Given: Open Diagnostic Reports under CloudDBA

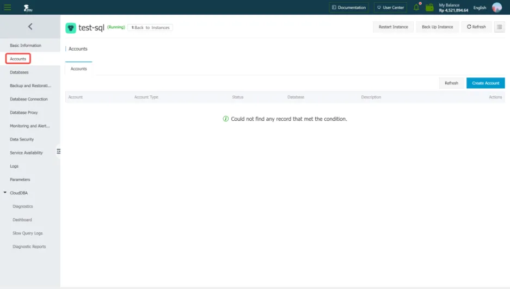Looking at the screenshot, I should pos(29,247).
